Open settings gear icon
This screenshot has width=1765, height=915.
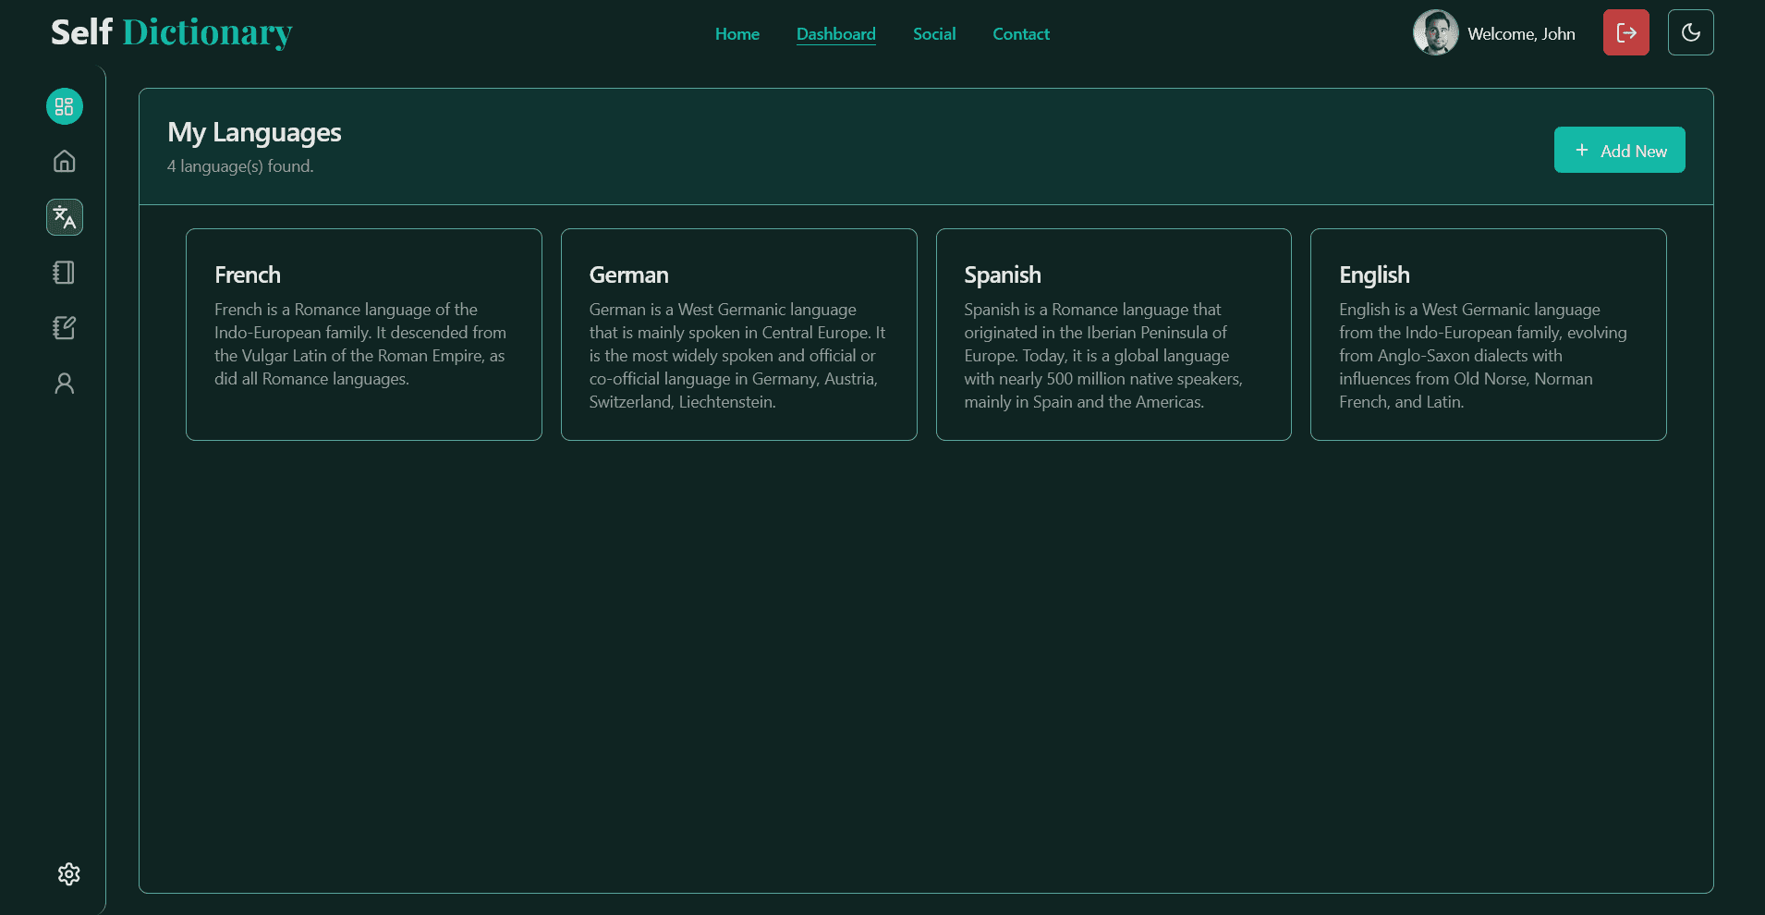coord(68,874)
